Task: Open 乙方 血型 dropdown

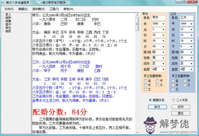Action: click(x=187, y=69)
